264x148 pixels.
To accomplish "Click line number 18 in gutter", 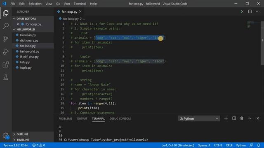I will [62, 103].
